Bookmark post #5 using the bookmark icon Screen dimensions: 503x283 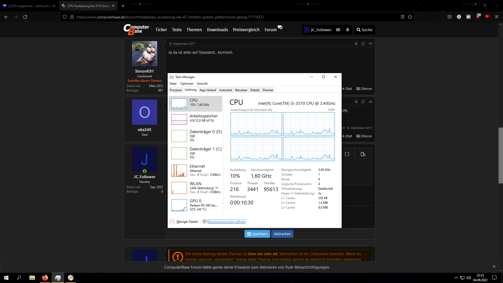[x=363, y=44]
